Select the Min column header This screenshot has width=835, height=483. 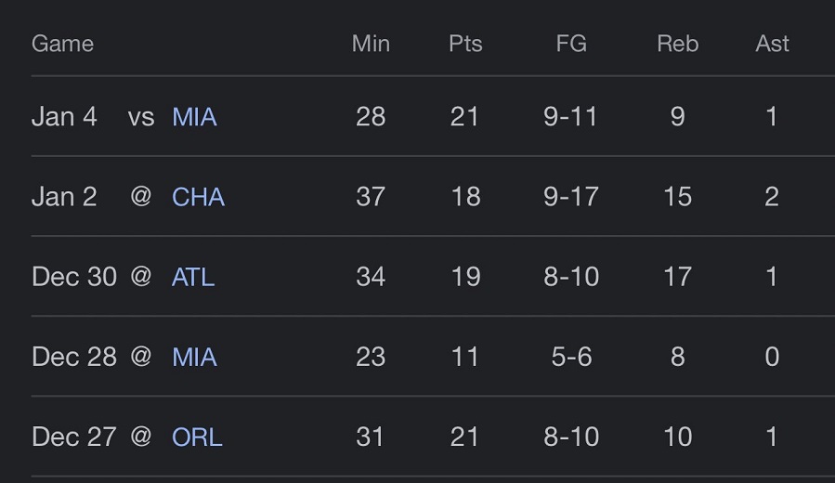coord(371,44)
